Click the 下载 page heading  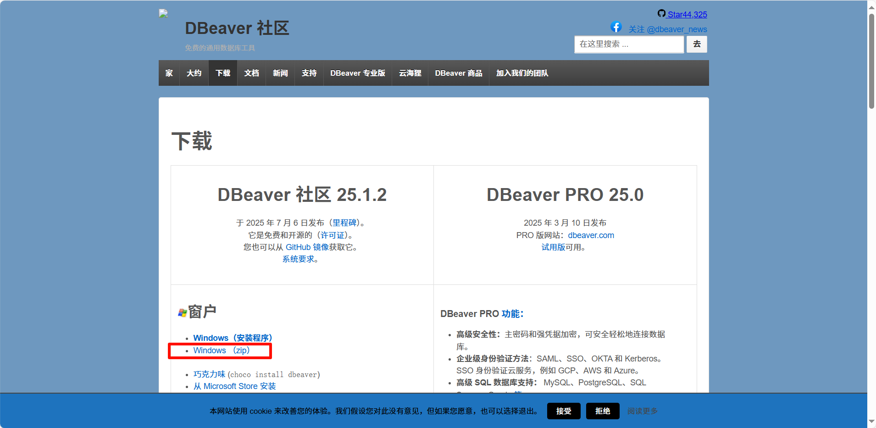[192, 141]
